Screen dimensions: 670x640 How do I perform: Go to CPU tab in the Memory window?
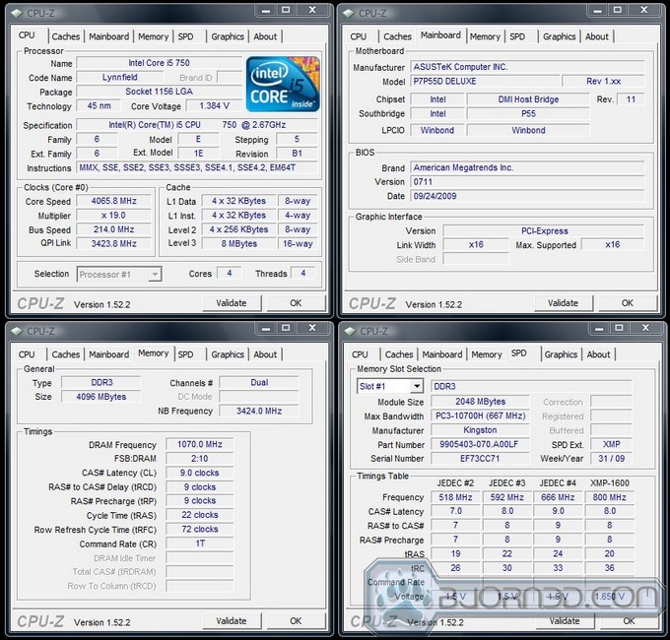pyautogui.click(x=27, y=354)
